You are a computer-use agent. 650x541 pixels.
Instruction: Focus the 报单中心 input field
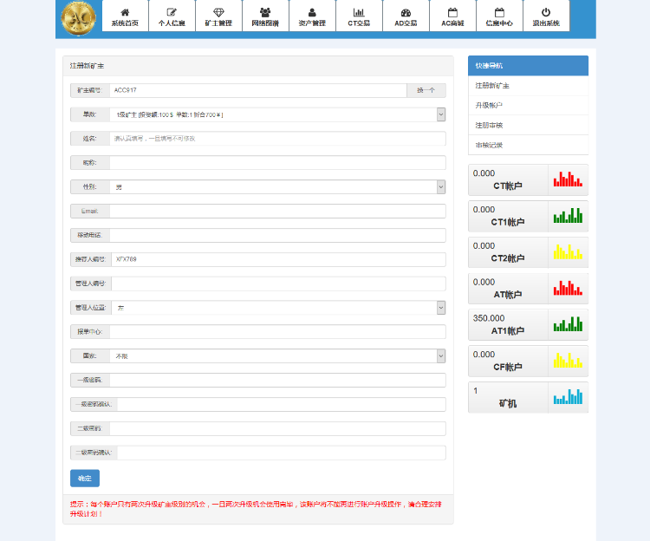pos(277,332)
